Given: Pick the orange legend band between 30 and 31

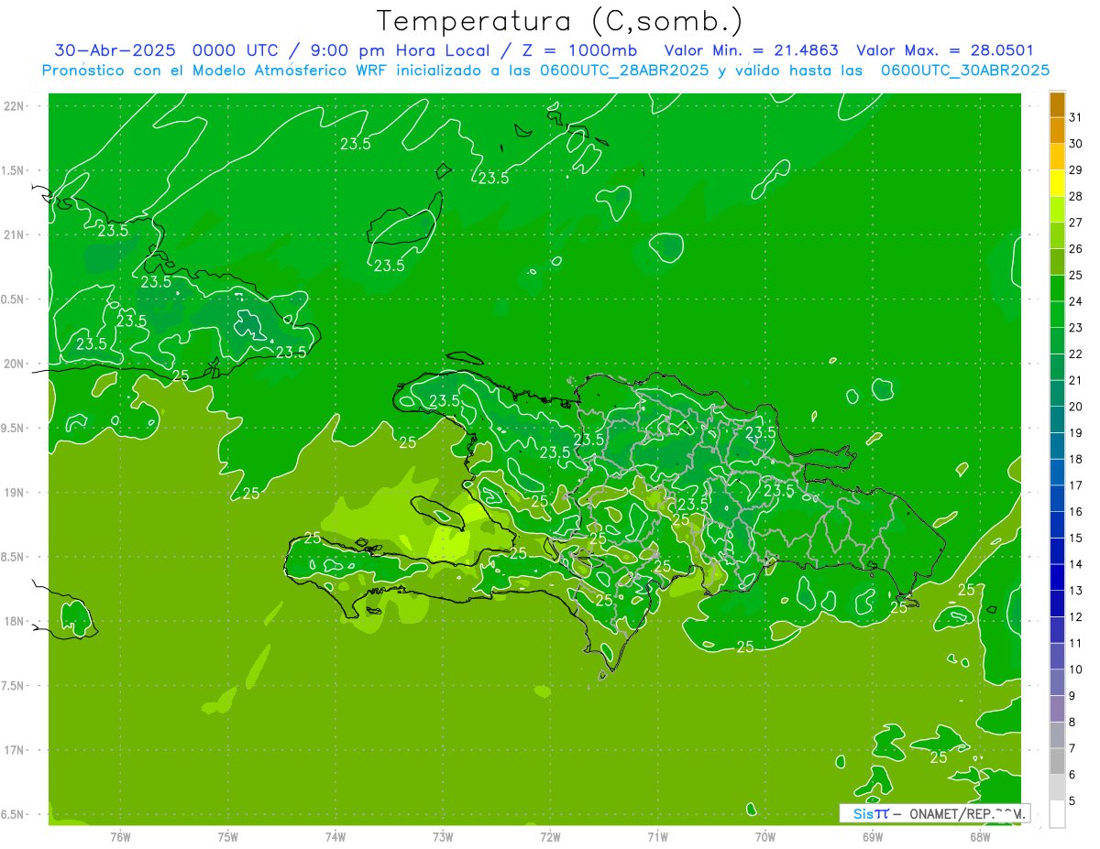Looking at the screenshot, I should (1057, 130).
